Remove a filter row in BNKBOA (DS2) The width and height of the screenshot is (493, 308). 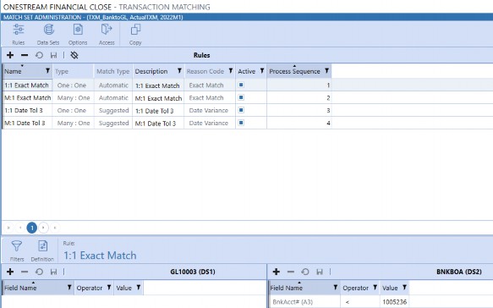click(x=291, y=272)
